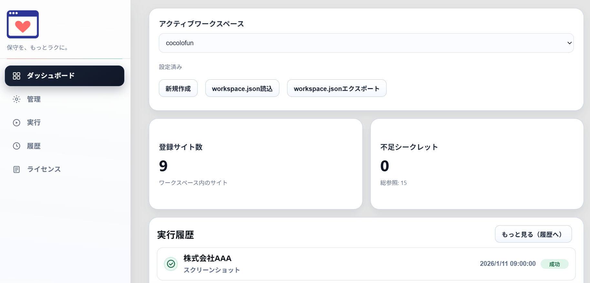Select the 株式会社AAA history entry
Screen dimensions: 590x283
pyautogui.click(x=366, y=264)
